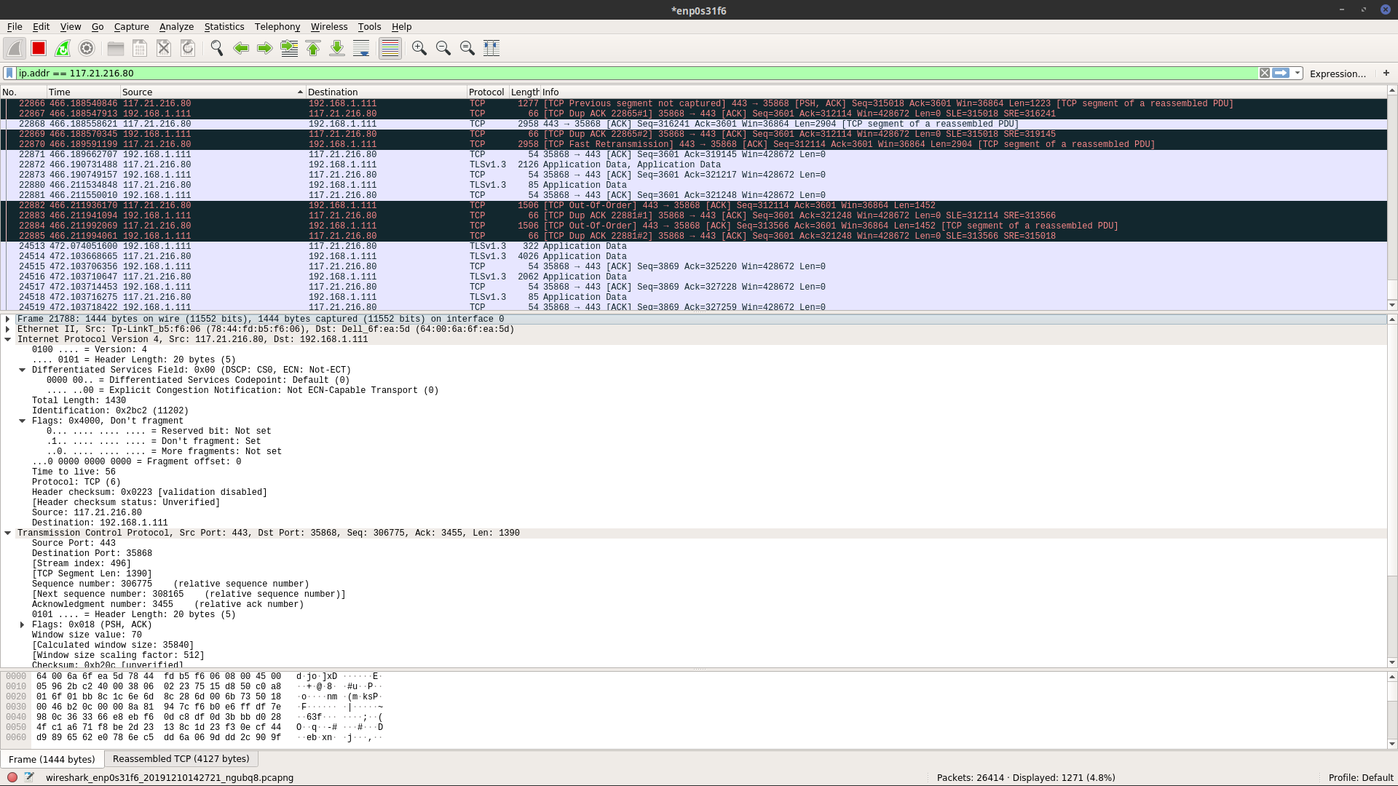The width and height of the screenshot is (1398, 786).
Task: Stop the running packet capture
Action: 39,48
